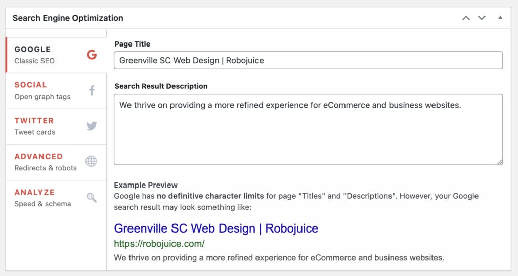This screenshot has height=276, width=518.
Task: Click the red Google G icon
Action: tap(92, 55)
